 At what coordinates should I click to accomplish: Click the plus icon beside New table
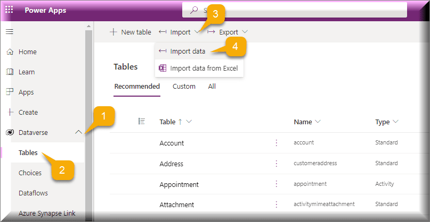point(113,32)
